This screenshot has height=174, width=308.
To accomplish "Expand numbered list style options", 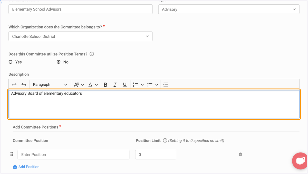I will pos(142,85).
